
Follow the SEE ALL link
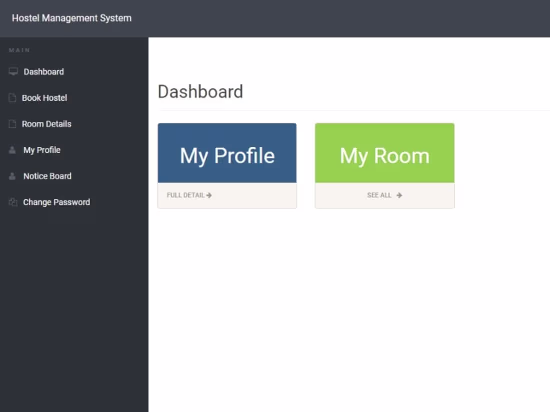384,195
